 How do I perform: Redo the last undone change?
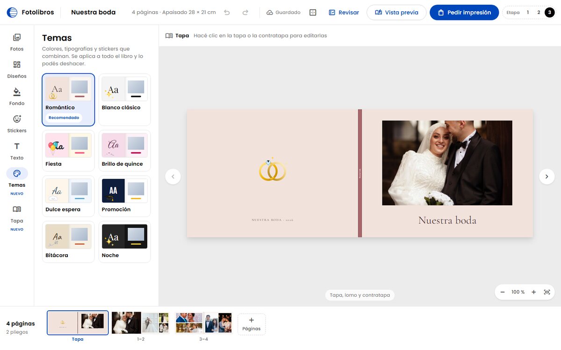point(245,13)
